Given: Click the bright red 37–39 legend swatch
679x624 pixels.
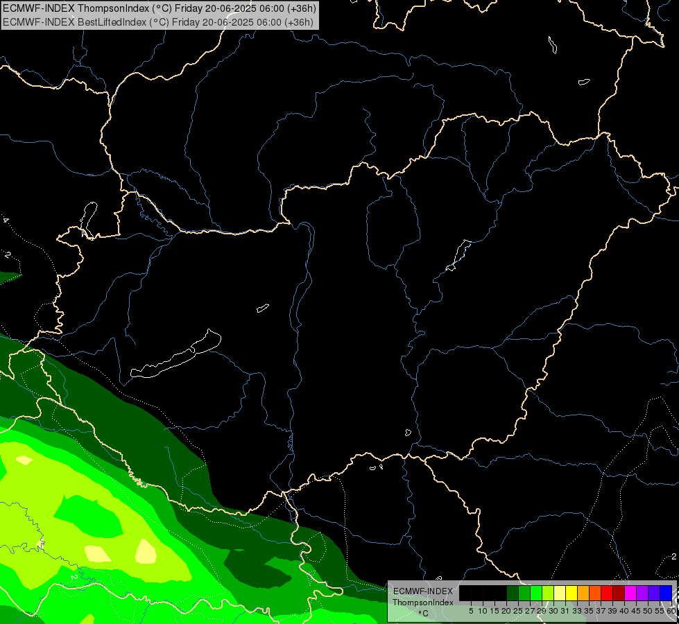Looking at the screenshot, I should tap(607, 593).
